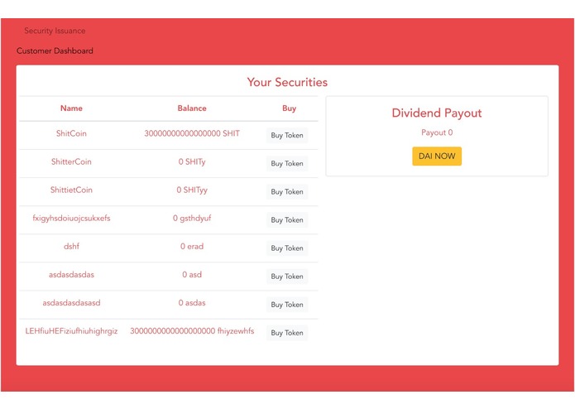The height and width of the screenshot is (409, 575).
Task: Click the 0 asdas balance
Action: 192,303
